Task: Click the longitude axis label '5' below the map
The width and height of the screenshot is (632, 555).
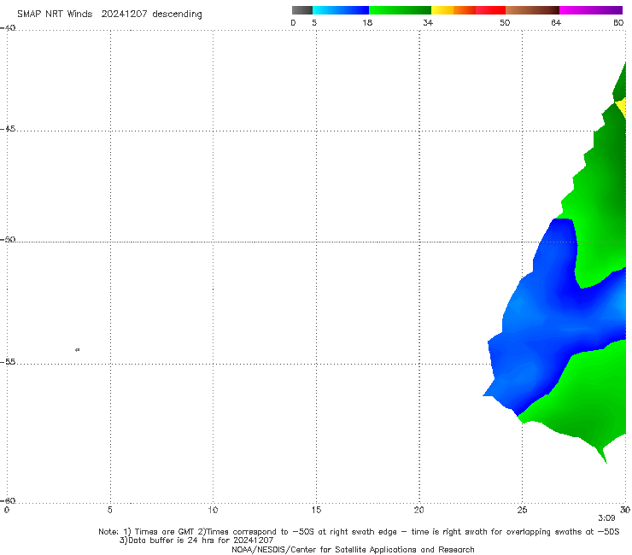Action: (x=110, y=511)
